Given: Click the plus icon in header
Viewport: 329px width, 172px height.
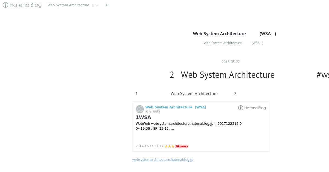Looking at the screenshot, I should pyautogui.click(x=107, y=5).
